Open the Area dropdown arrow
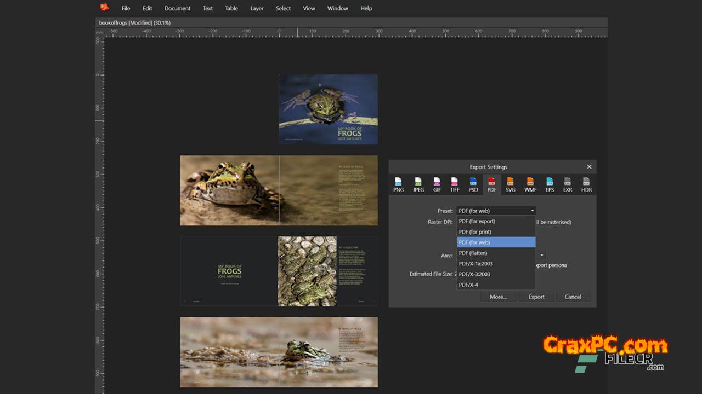 pyautogui.click(x=541, y=256)
